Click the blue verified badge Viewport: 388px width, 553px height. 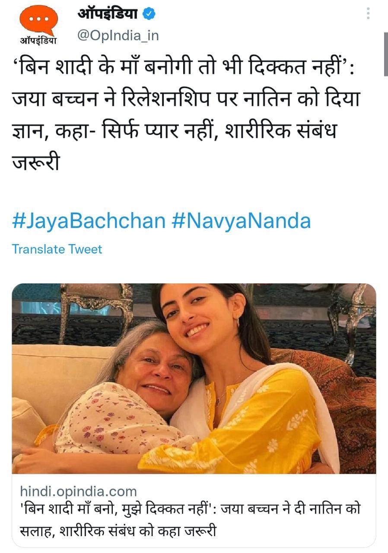pos(149,15)
